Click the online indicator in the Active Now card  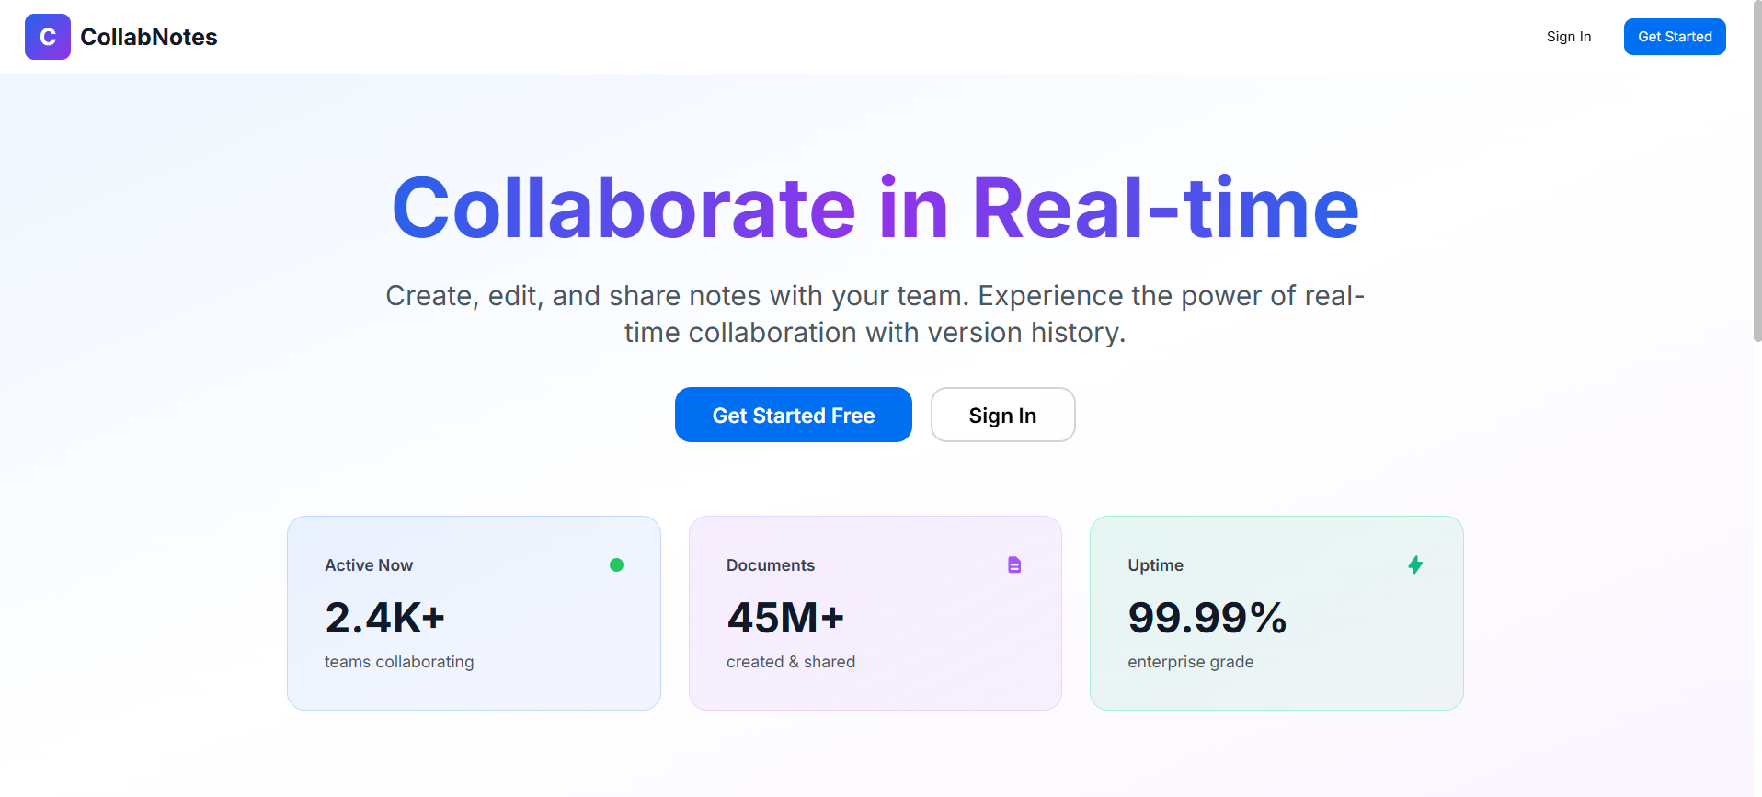click(617, 564)
